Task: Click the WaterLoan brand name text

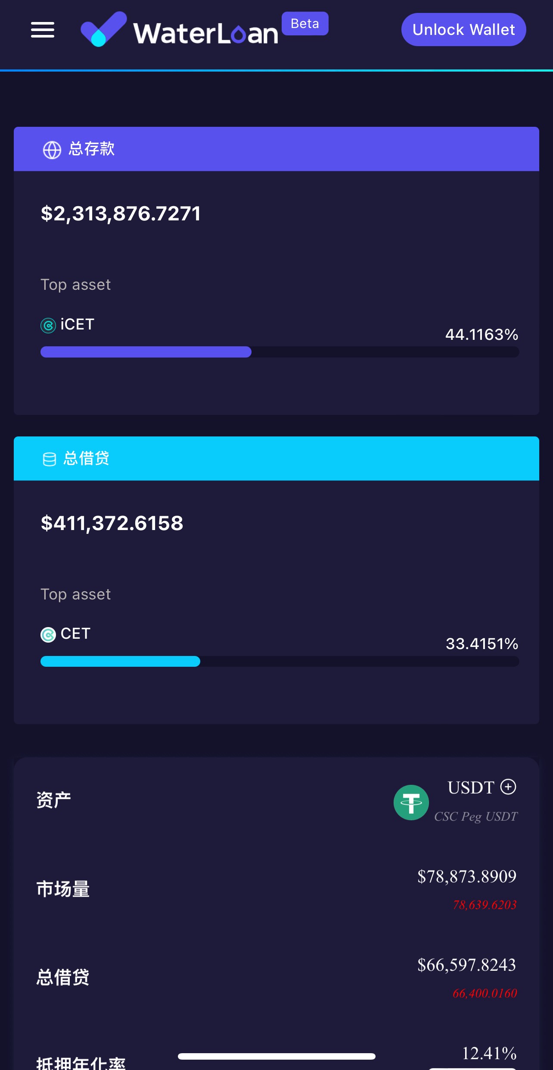Action: point(206,33)
